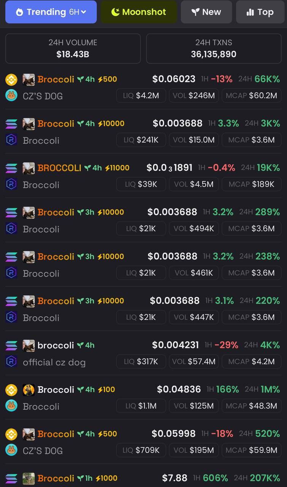Screen dimensions: 287x487
Task: Click the 500 boost lightning badge on first row
Action: pos(107,79)
